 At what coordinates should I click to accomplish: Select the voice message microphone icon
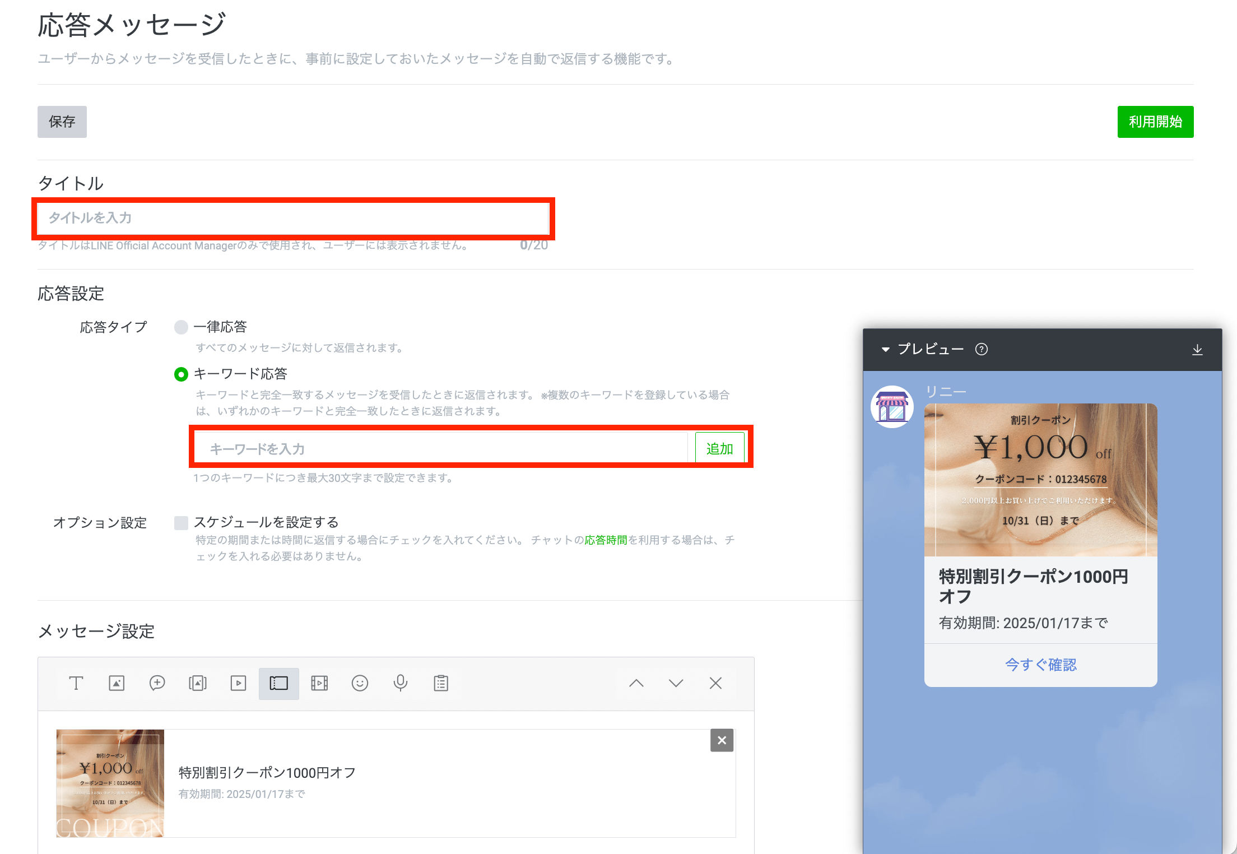(x=400, y=683)
